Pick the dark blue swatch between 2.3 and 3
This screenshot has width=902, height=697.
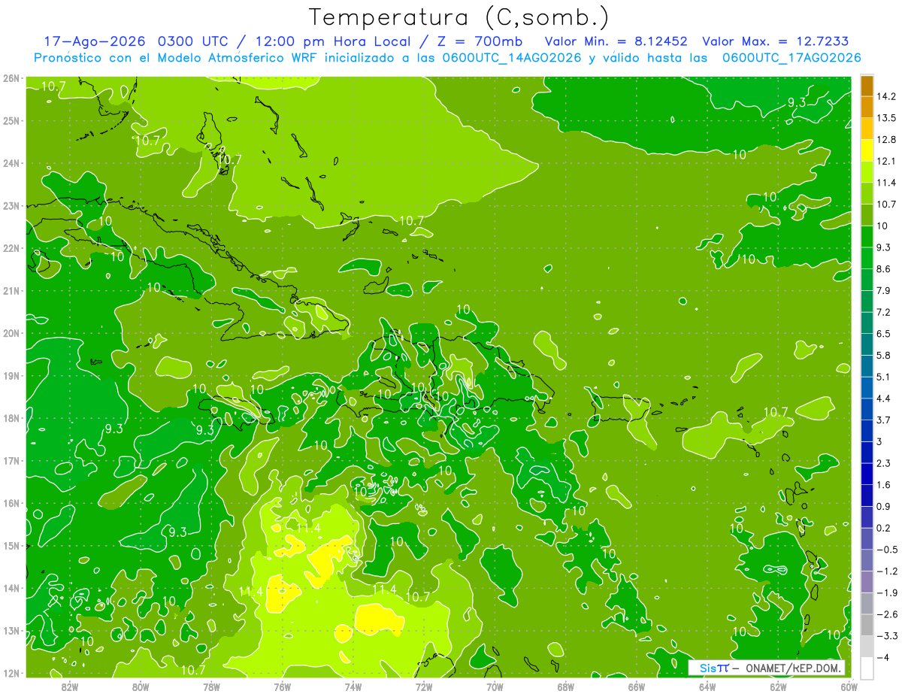pyautogui.click(x=867, y=452)
